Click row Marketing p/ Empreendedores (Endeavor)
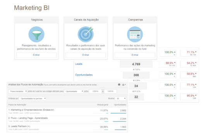This screenshot has height=140, width=207. (67, 111)
